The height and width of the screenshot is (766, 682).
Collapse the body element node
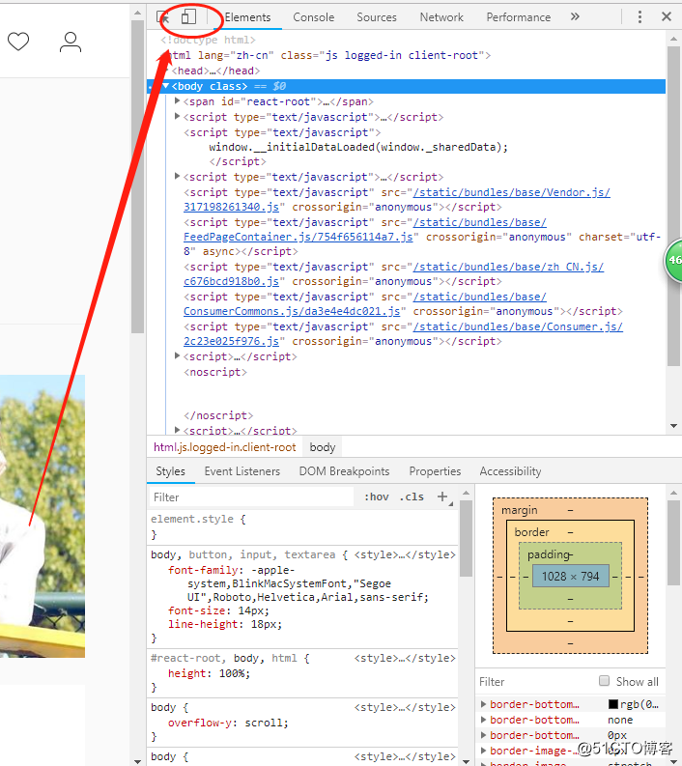166,86
